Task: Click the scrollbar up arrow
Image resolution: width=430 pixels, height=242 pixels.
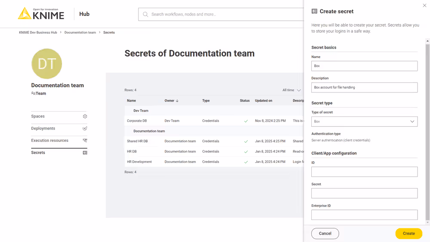Action: coord(427,41)
